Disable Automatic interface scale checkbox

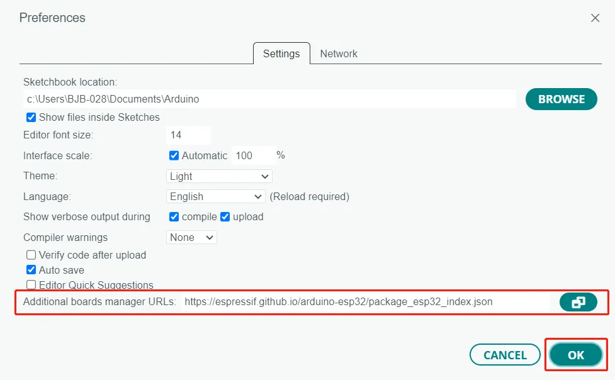[x=174, y=155]
